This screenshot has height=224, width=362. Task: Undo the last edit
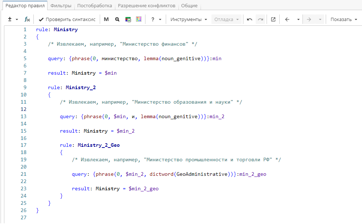pyautogui.click(x=250, y=19)
